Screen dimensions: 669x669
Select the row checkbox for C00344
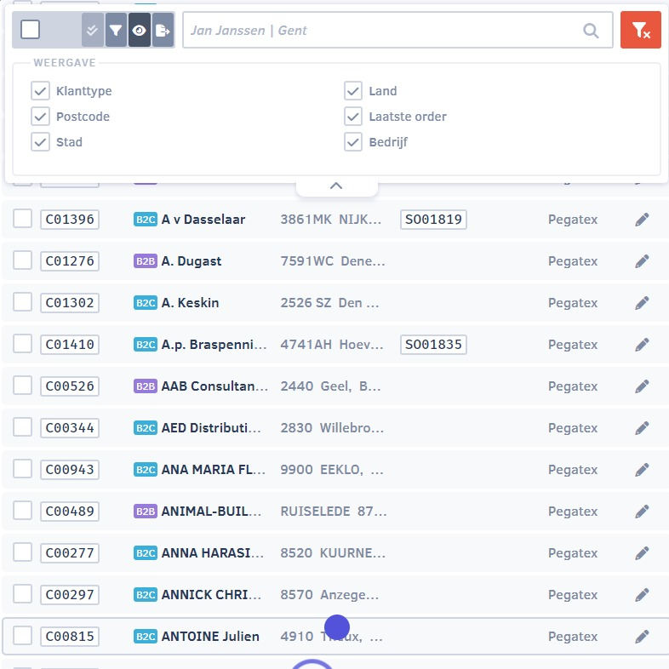(23, 427)
